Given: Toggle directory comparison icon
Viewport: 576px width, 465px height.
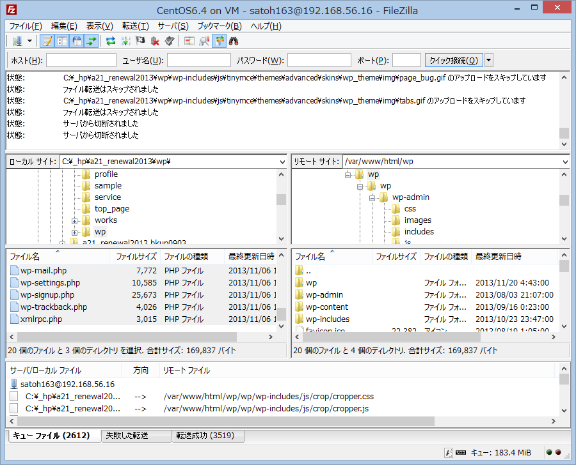Looking at the screenshot, I should (x=204, y=41).
